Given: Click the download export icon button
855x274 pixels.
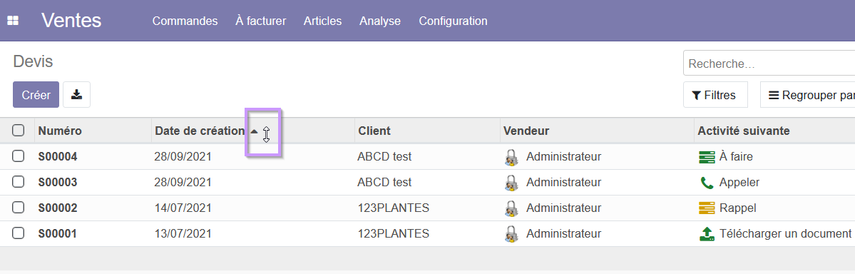Looking at the screenshot, I should (76, 95).
